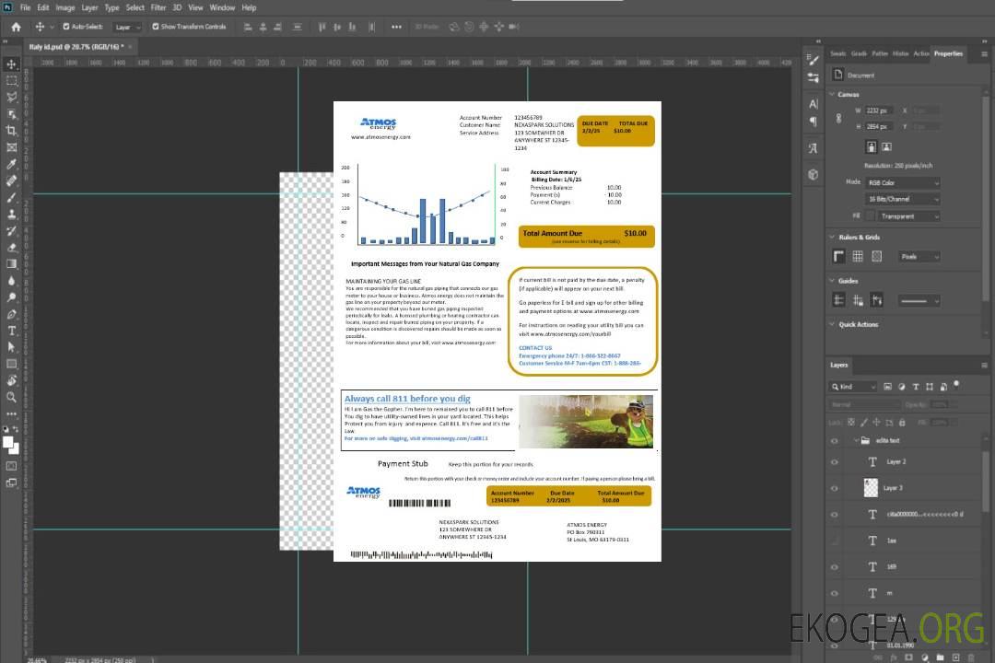The width and height of the screenshot is (995, 663).
Task: Collapse the 'edite text' group
Action: (855, 440)
